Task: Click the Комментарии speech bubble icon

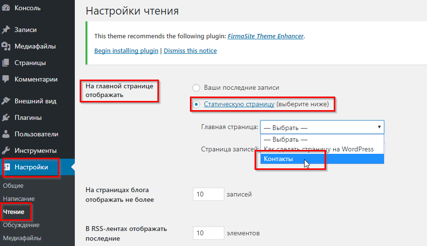Action: click(6, 79)
